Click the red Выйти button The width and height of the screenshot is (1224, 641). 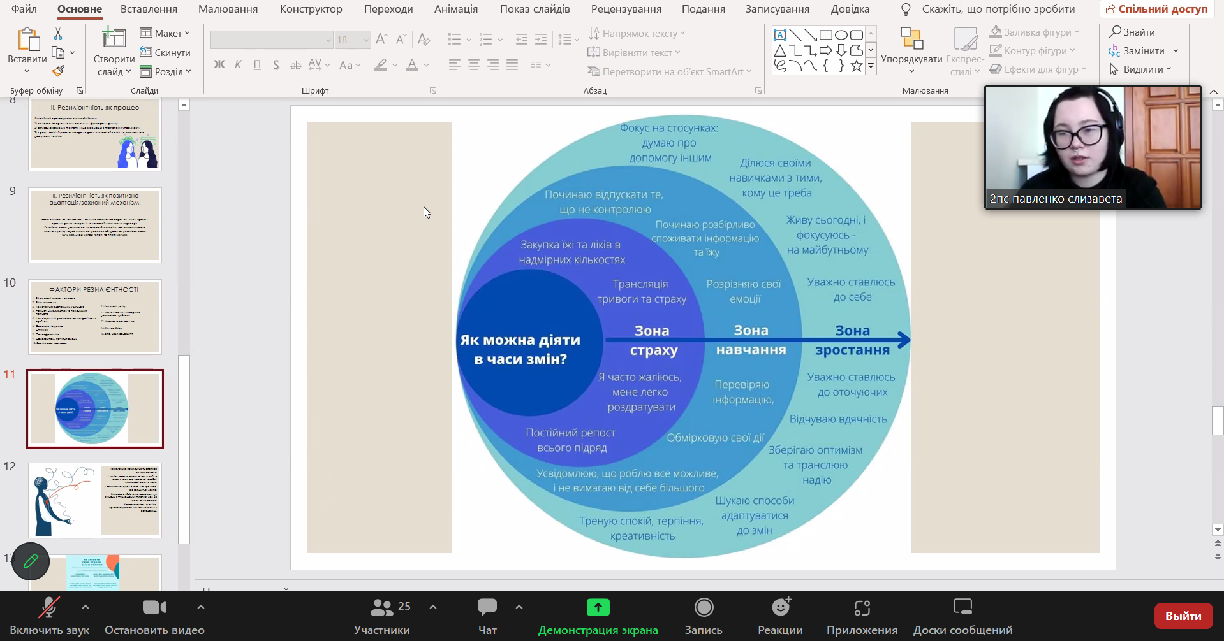click(1183, 616)
